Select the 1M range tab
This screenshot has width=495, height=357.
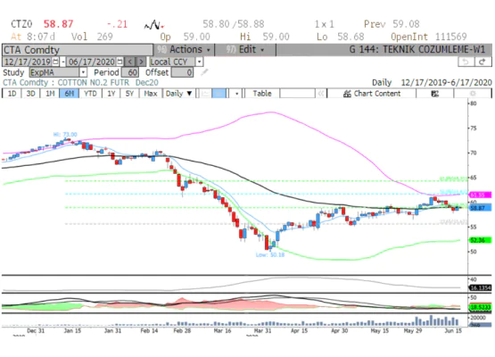(x=50, y=94)
